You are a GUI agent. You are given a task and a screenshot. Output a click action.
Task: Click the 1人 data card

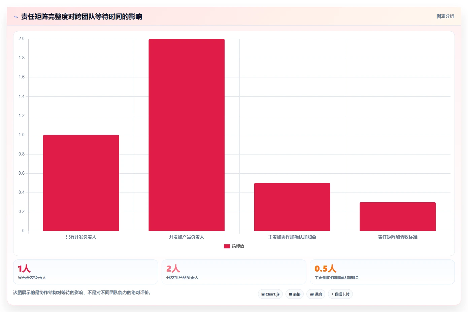click(x=86, y=272)
